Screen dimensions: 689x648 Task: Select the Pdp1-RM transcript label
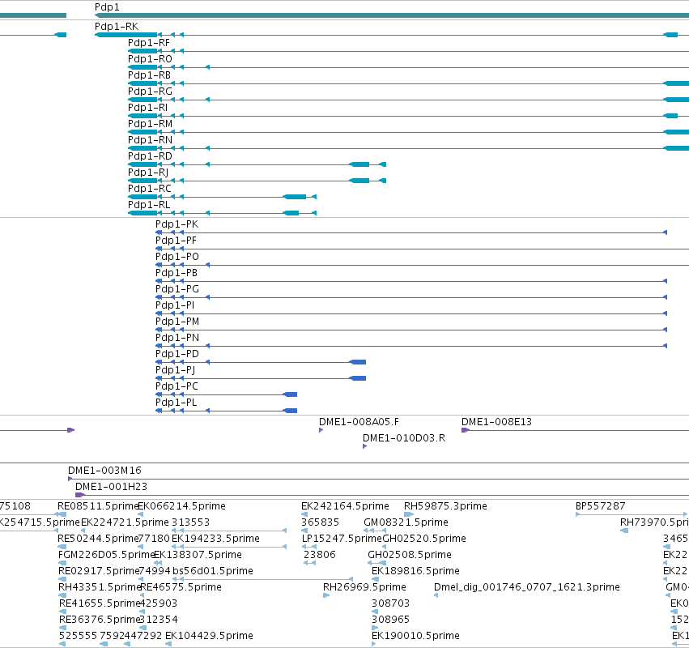tap(150, 124)
